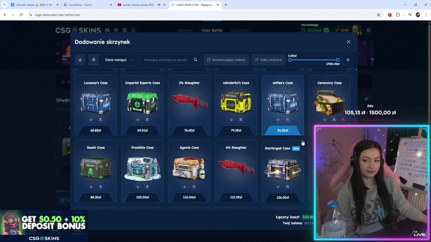Image resolution: width=431 pixels, height=242 pixels.
Task: Click the minimum price slider handle
Action: point(290,60)
